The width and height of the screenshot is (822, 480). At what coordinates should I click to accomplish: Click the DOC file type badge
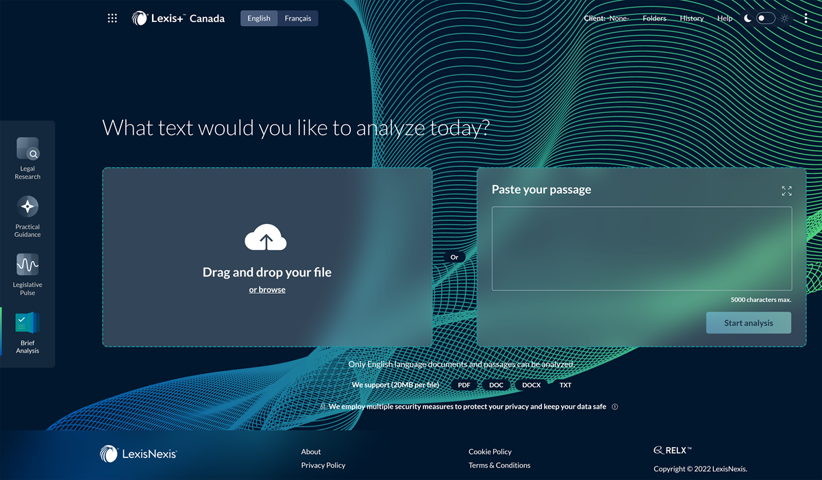coord(496,385)
